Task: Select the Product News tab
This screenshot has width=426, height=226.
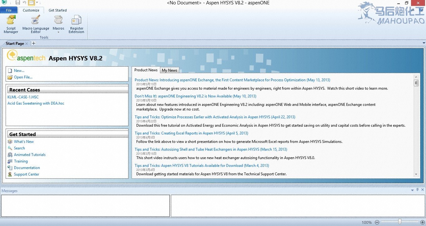Action: tap(146, 70)
